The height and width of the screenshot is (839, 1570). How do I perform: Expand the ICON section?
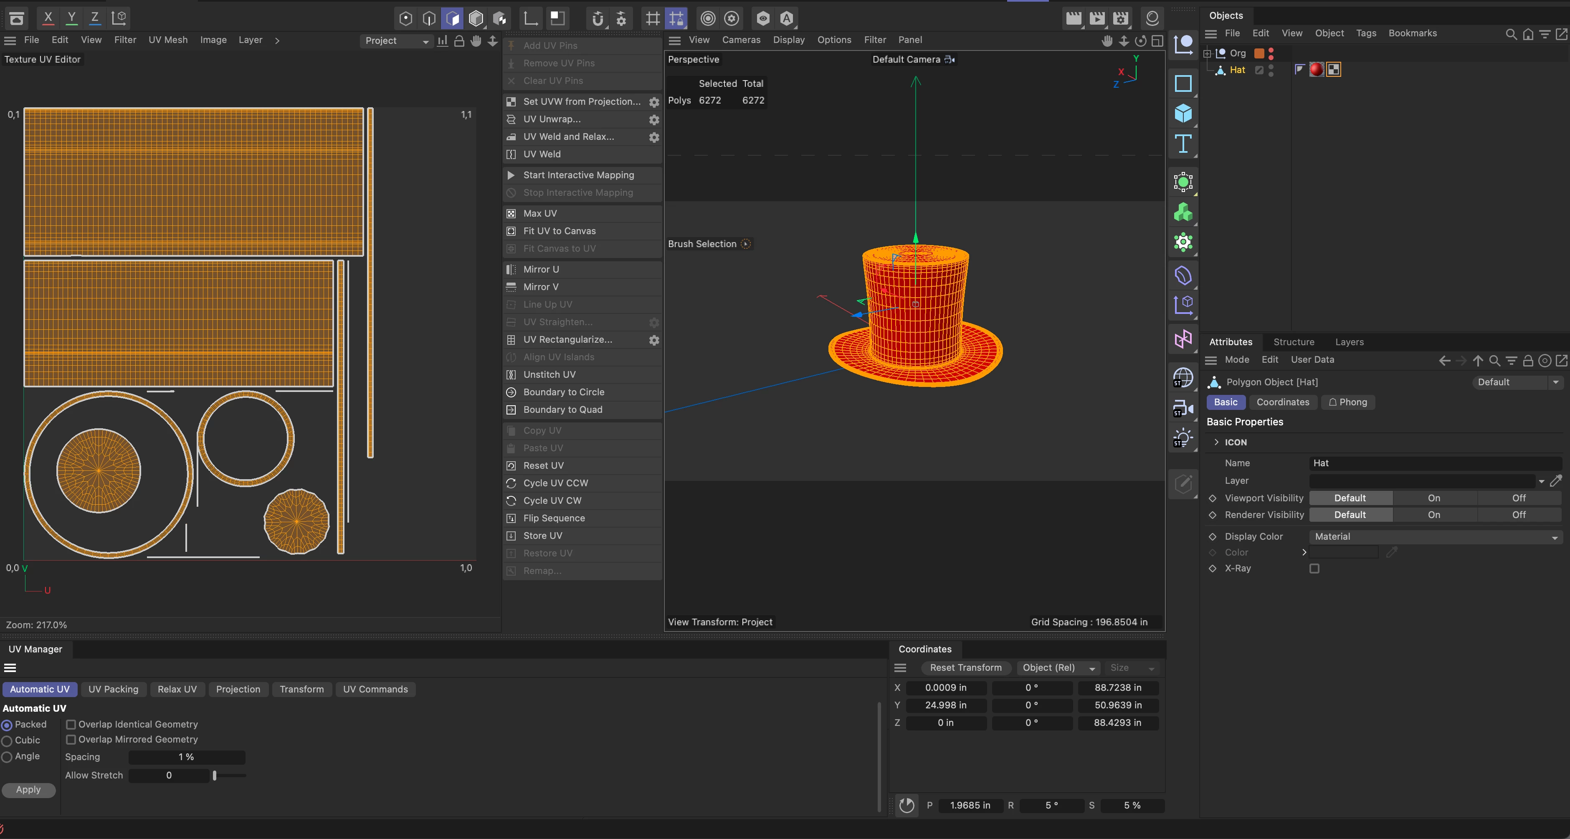[x=1216, y=442]
